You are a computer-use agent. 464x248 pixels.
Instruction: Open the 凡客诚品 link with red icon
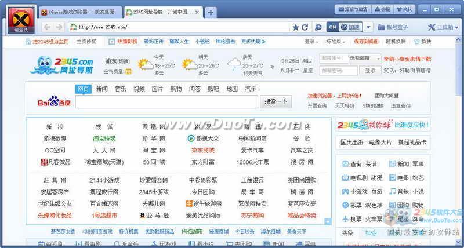(x=55, y=162)
